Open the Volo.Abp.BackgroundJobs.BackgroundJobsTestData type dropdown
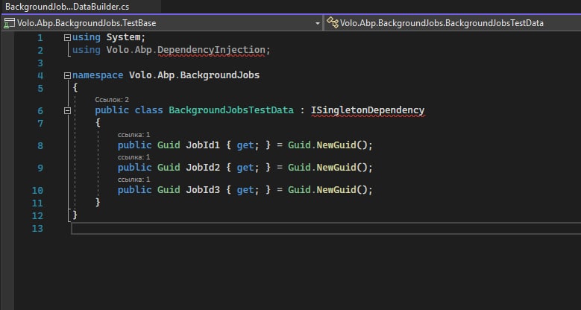The height and width of the screenshot is (310, 581). (x=453, y=23)
